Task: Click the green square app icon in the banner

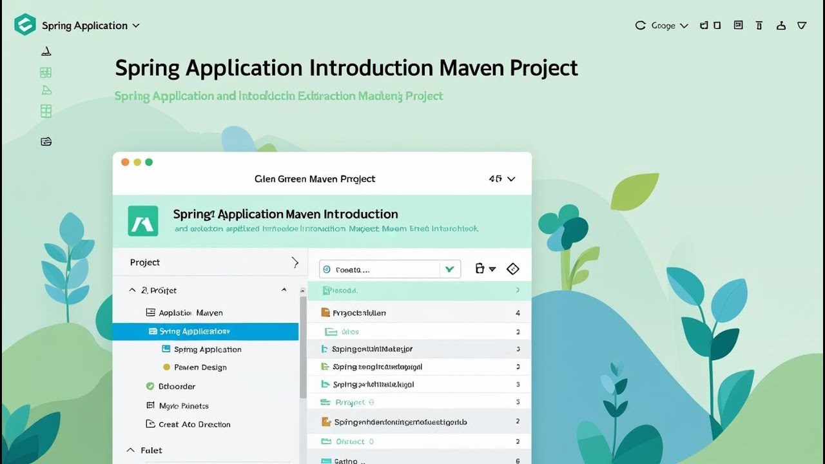Action: (x=143, y=222)
